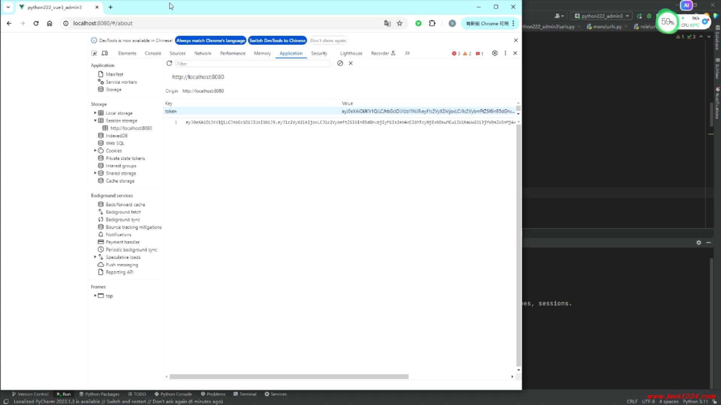The image size is (721, 405).
Task: Open the tab search dropdown in Chrome
Action: click(x=8, y=7)
